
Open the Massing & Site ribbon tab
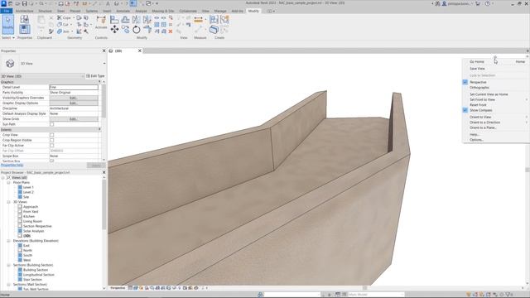point(162,11)
